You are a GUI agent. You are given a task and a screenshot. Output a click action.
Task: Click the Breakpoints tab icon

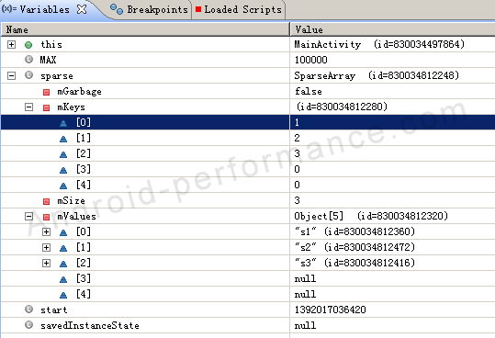117,9
